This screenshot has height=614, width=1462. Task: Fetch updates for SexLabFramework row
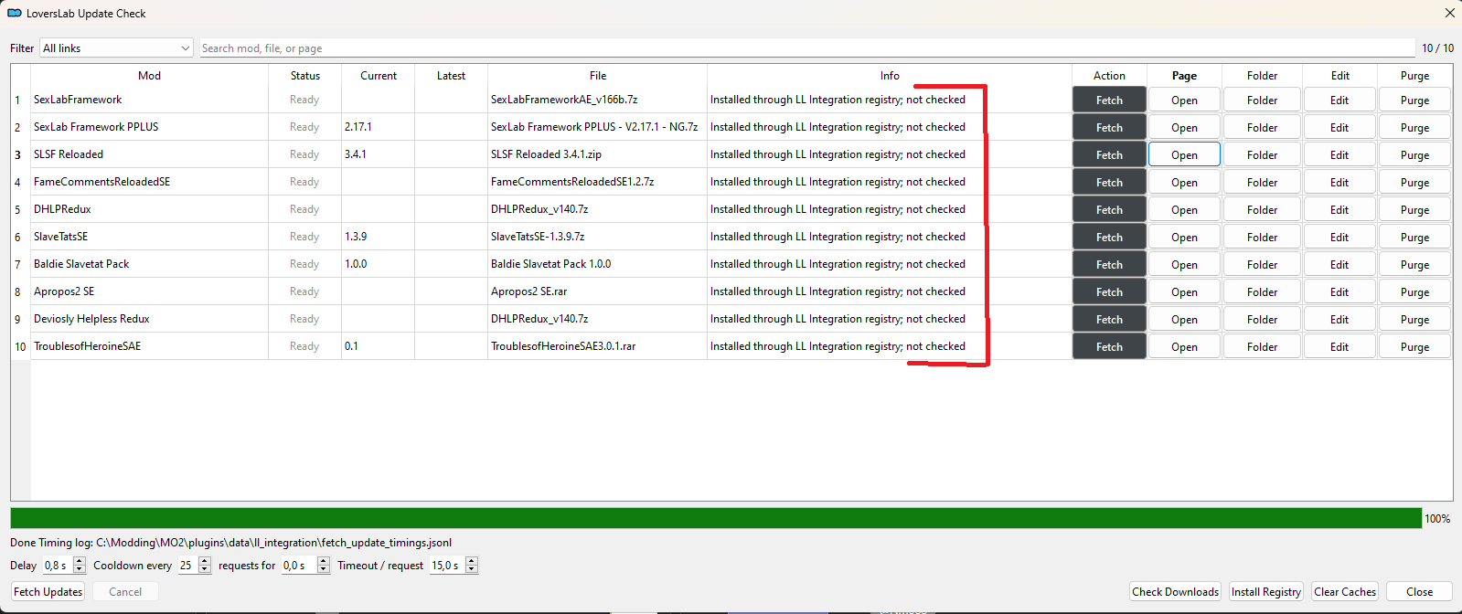(x=1109, y=101)
